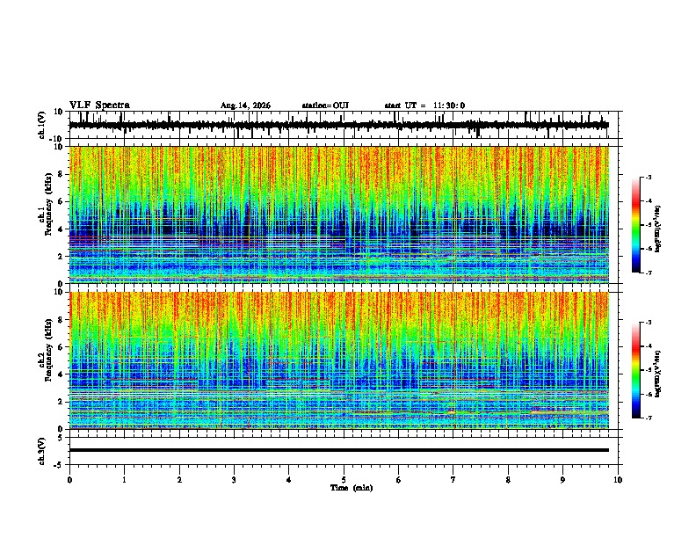The image size is (696, 538).
Task: Click the time-axis tick label '4'
Action: pos(289,480)
